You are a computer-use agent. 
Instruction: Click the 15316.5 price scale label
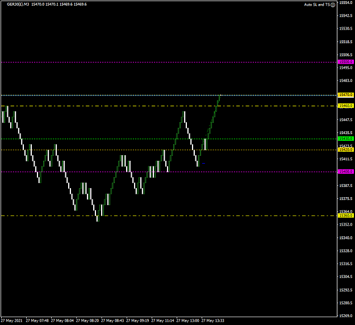pyautogui.click(x=346, y=264)
